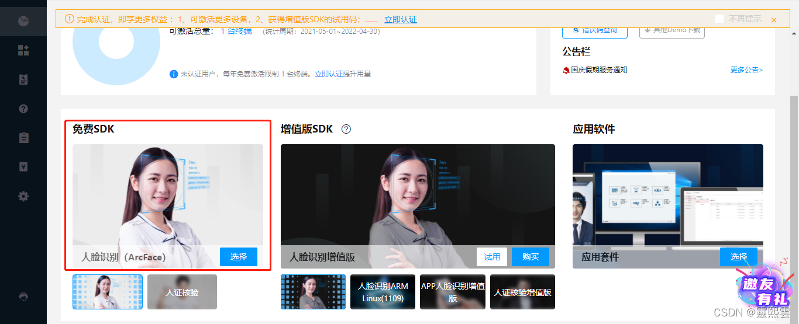Click the help icon beside 增值版SDK
Image resolution: width=799 pixels, height=324 pixels.
[x=346, y=129]
